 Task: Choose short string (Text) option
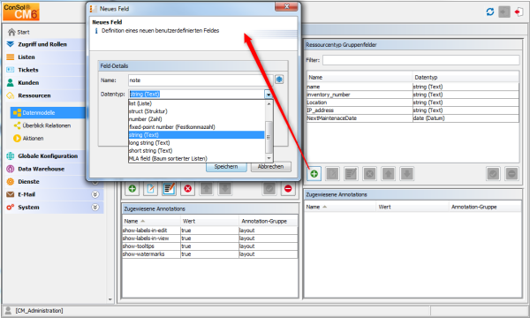197,151
